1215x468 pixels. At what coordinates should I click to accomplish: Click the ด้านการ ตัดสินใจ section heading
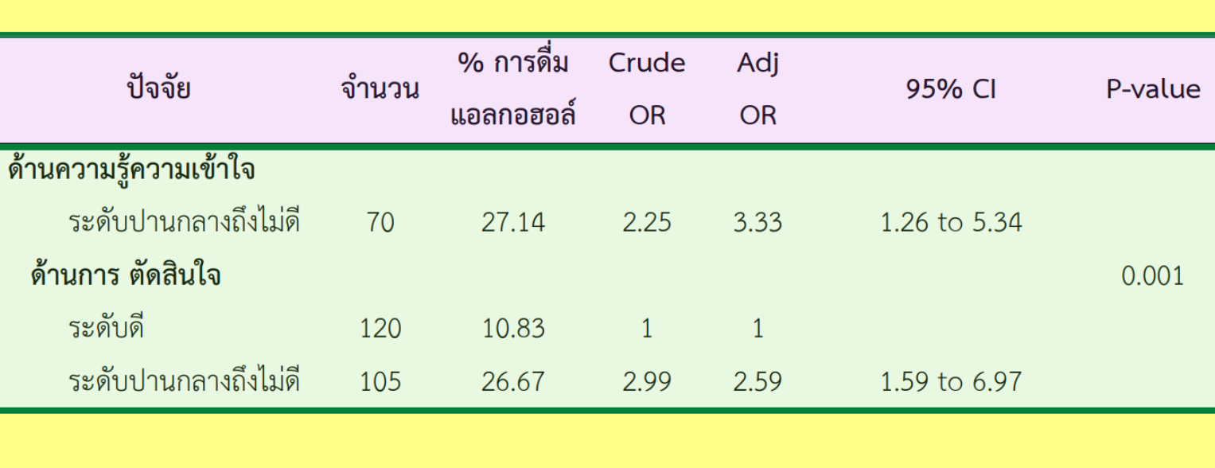click(x=126, y=275)
